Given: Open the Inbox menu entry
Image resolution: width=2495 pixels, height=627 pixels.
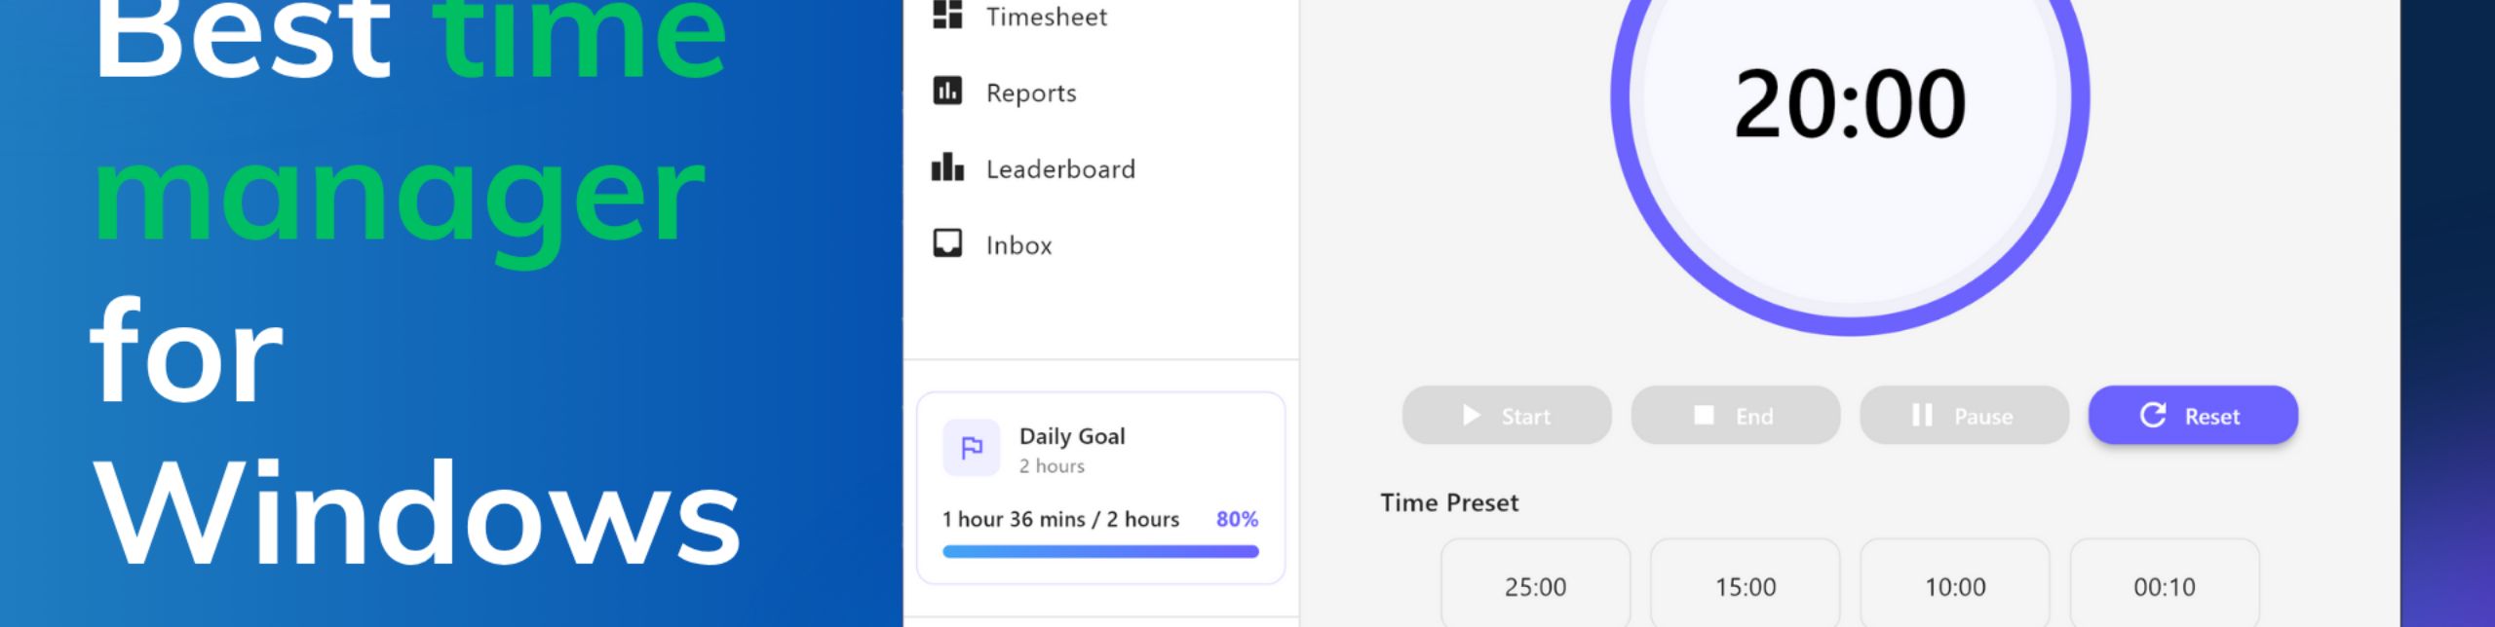Looking at the screenshot, I should tap(1018, 245).
